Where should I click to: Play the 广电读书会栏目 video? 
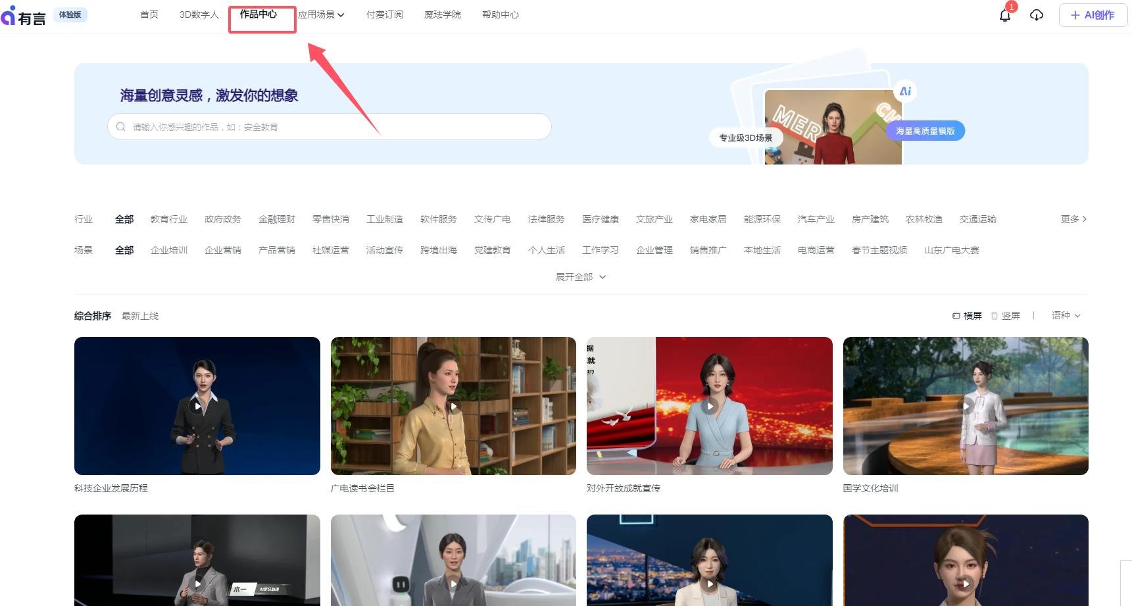(x=453, y=406)
